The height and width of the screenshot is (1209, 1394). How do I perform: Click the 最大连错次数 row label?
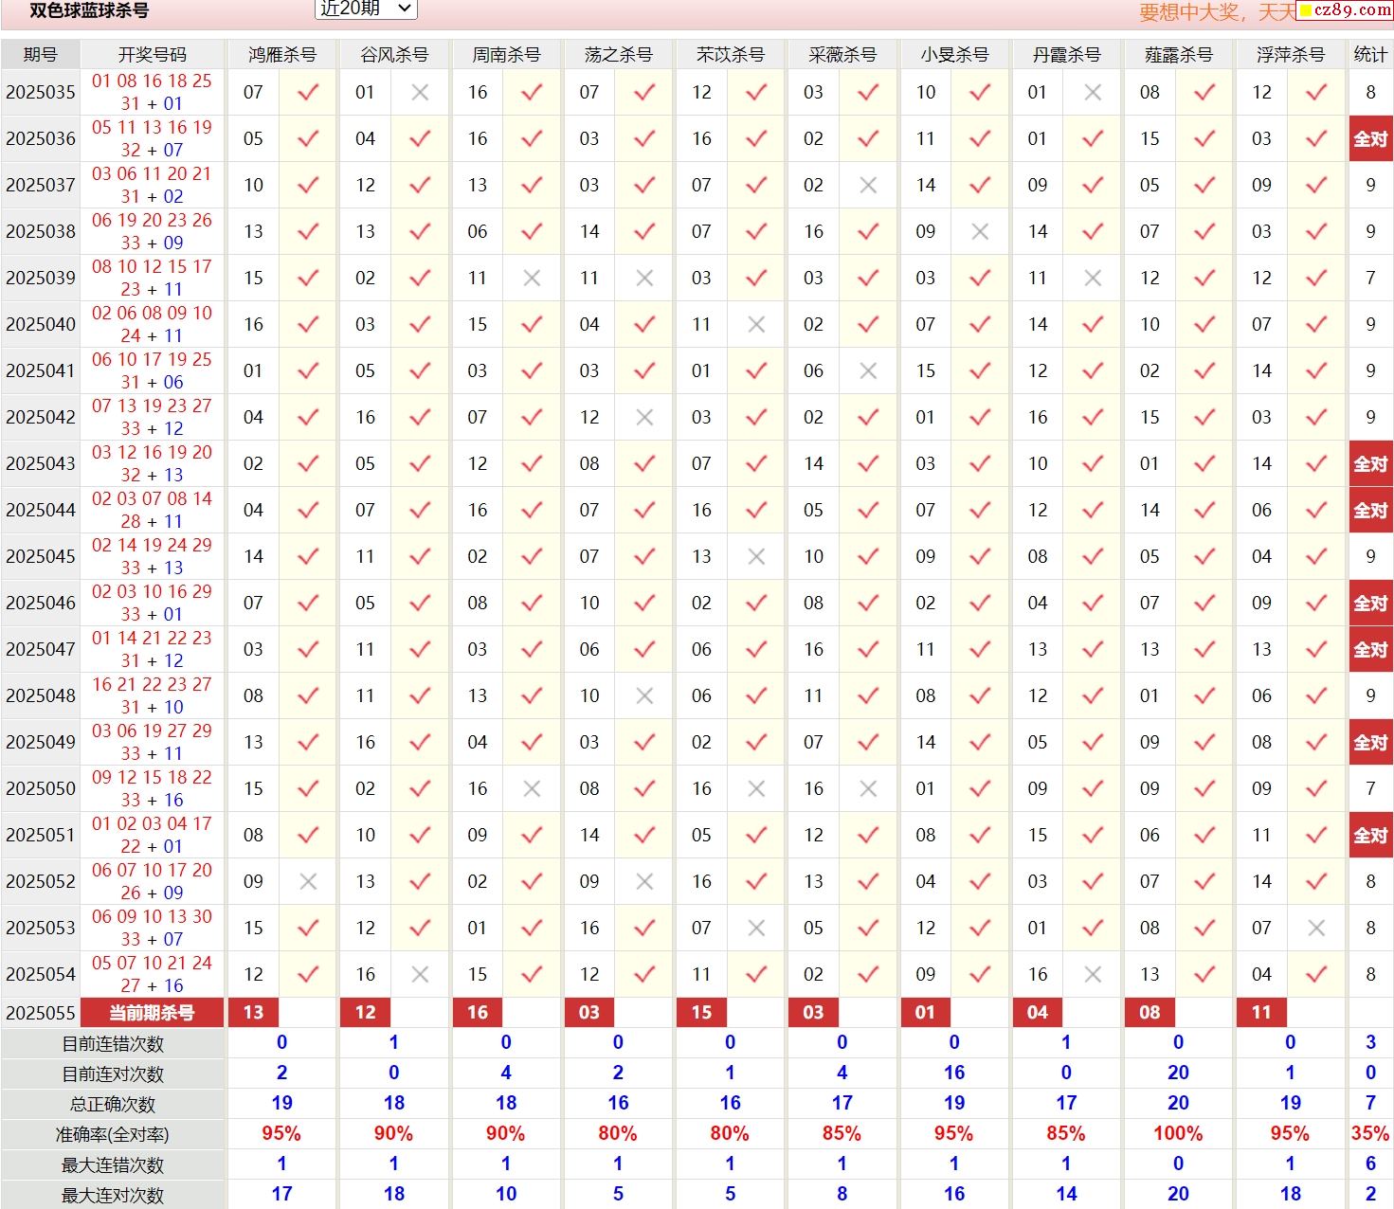click(x=113, y=1165)
